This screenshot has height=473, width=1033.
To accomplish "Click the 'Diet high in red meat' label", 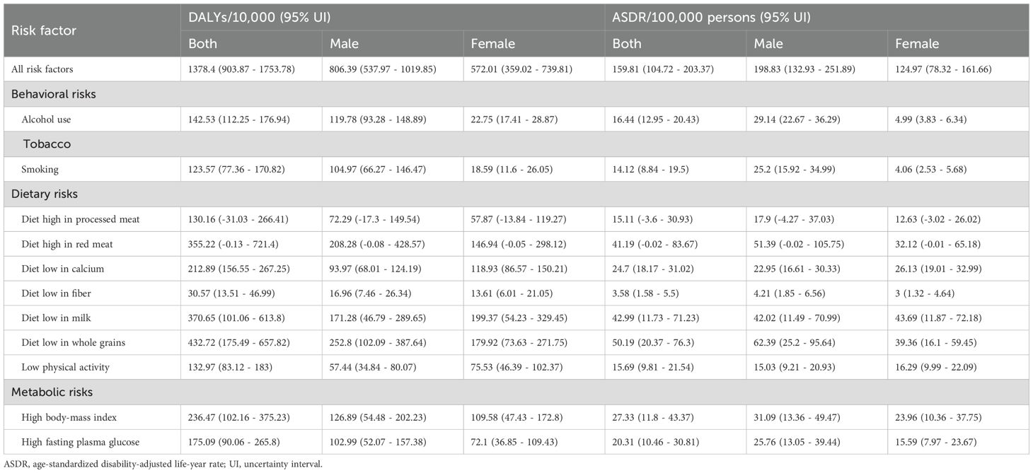I will (67, 244).
